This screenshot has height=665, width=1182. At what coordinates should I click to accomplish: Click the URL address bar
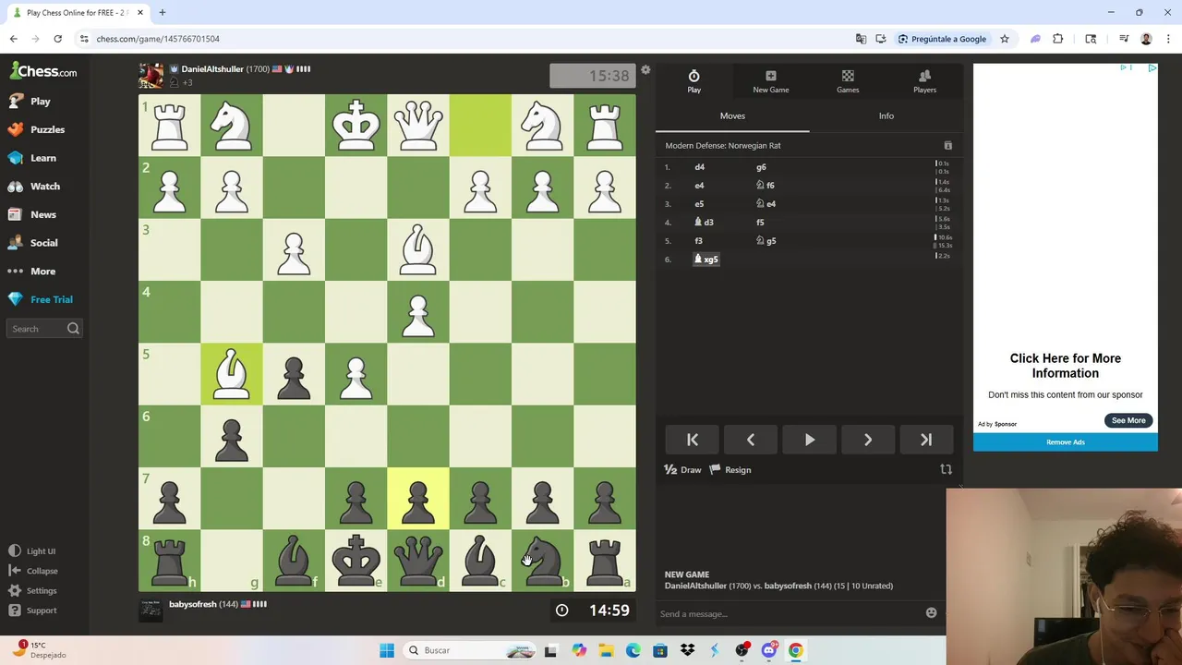462,39
